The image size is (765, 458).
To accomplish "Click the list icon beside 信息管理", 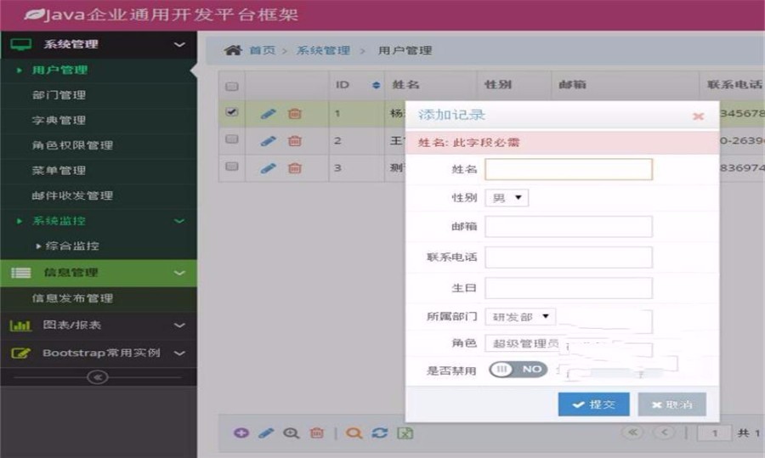I will [21, 273].
